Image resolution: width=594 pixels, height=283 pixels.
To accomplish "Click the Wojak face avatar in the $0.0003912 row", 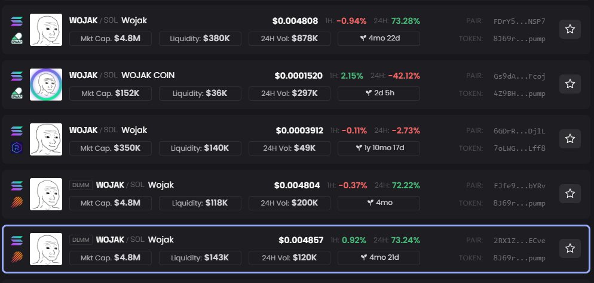I will point(46,139).
